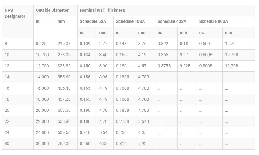Click the 609.60 mm outside diameter cell

coord(64,132)
